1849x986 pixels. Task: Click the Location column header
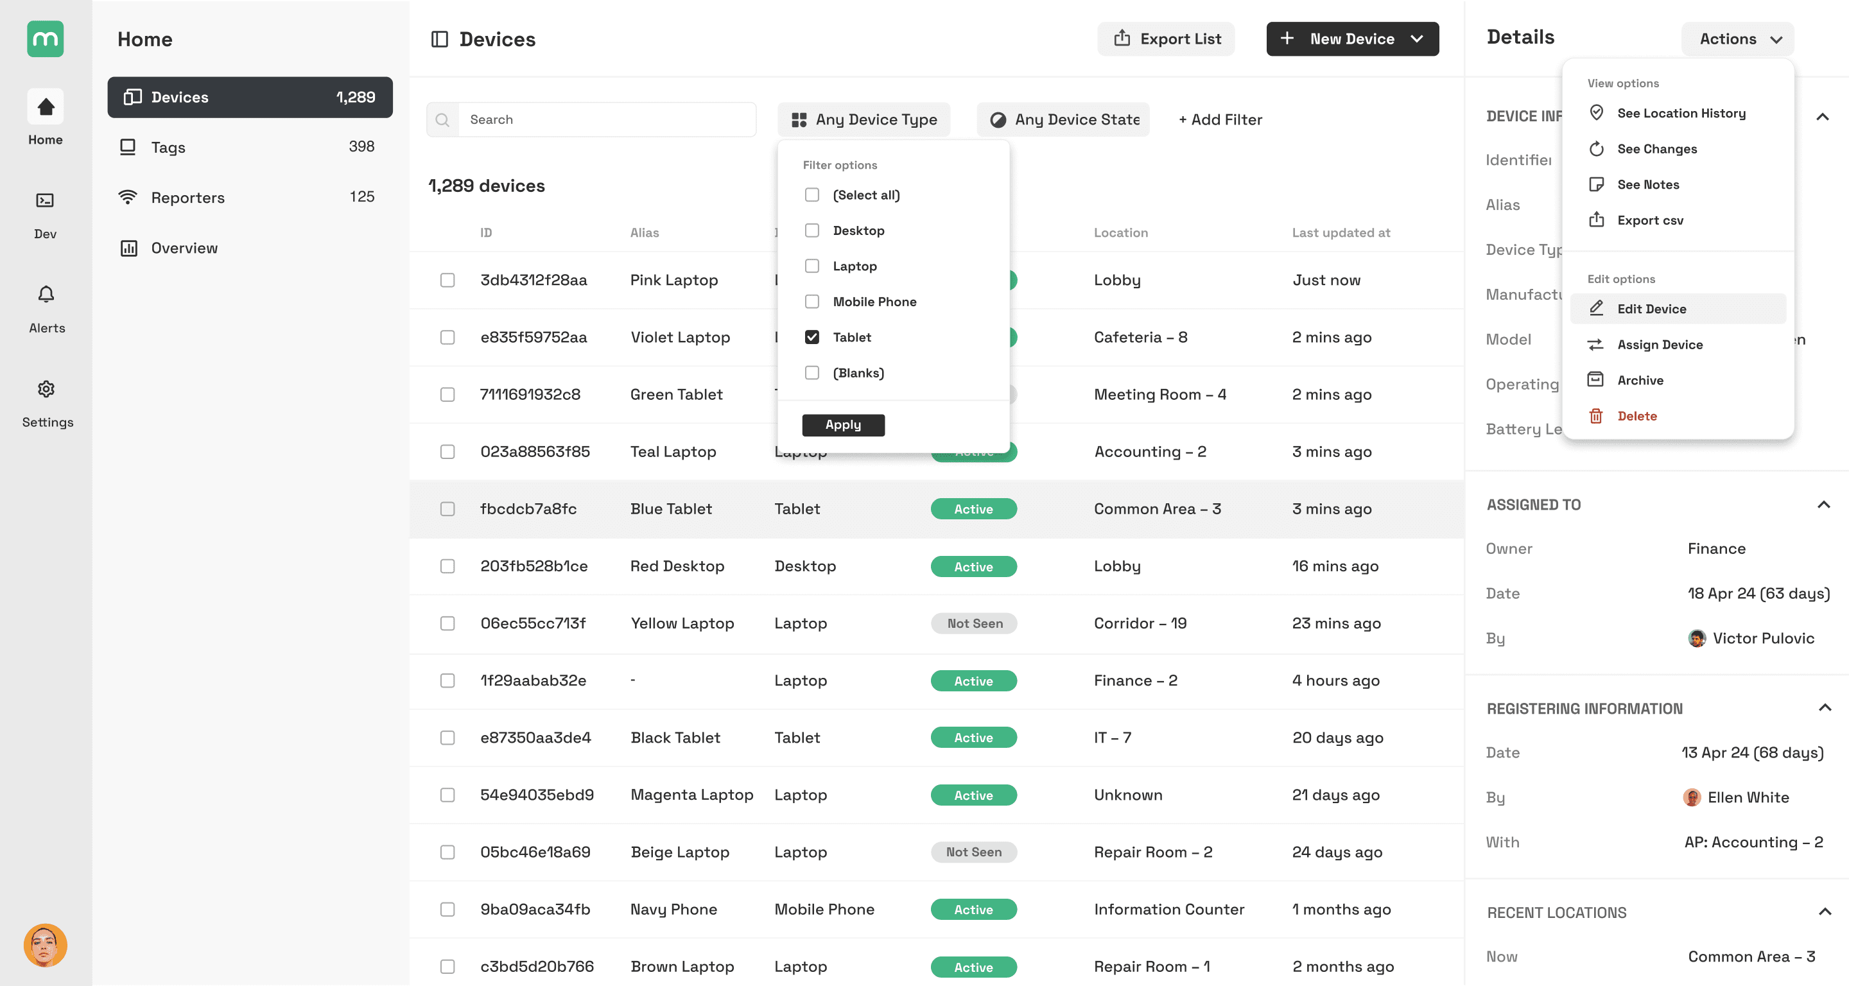pos(1120,232)
